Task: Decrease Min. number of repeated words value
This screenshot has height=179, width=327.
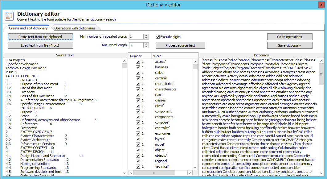Action: click(x=146, y=38)
